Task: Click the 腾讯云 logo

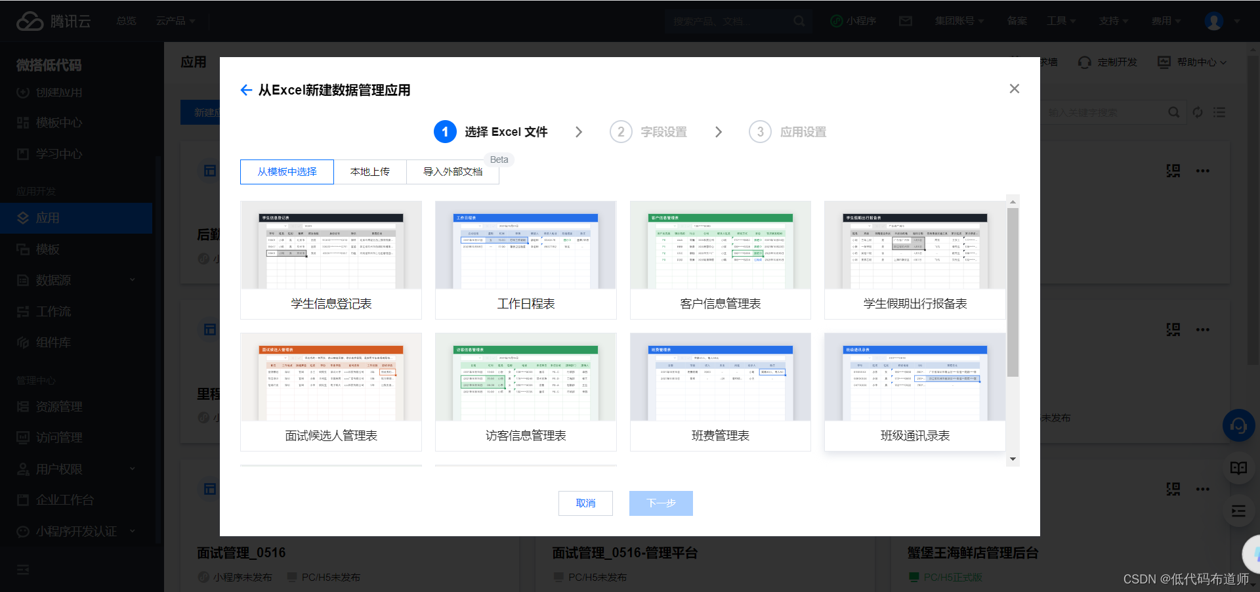Action: (54, 21)
